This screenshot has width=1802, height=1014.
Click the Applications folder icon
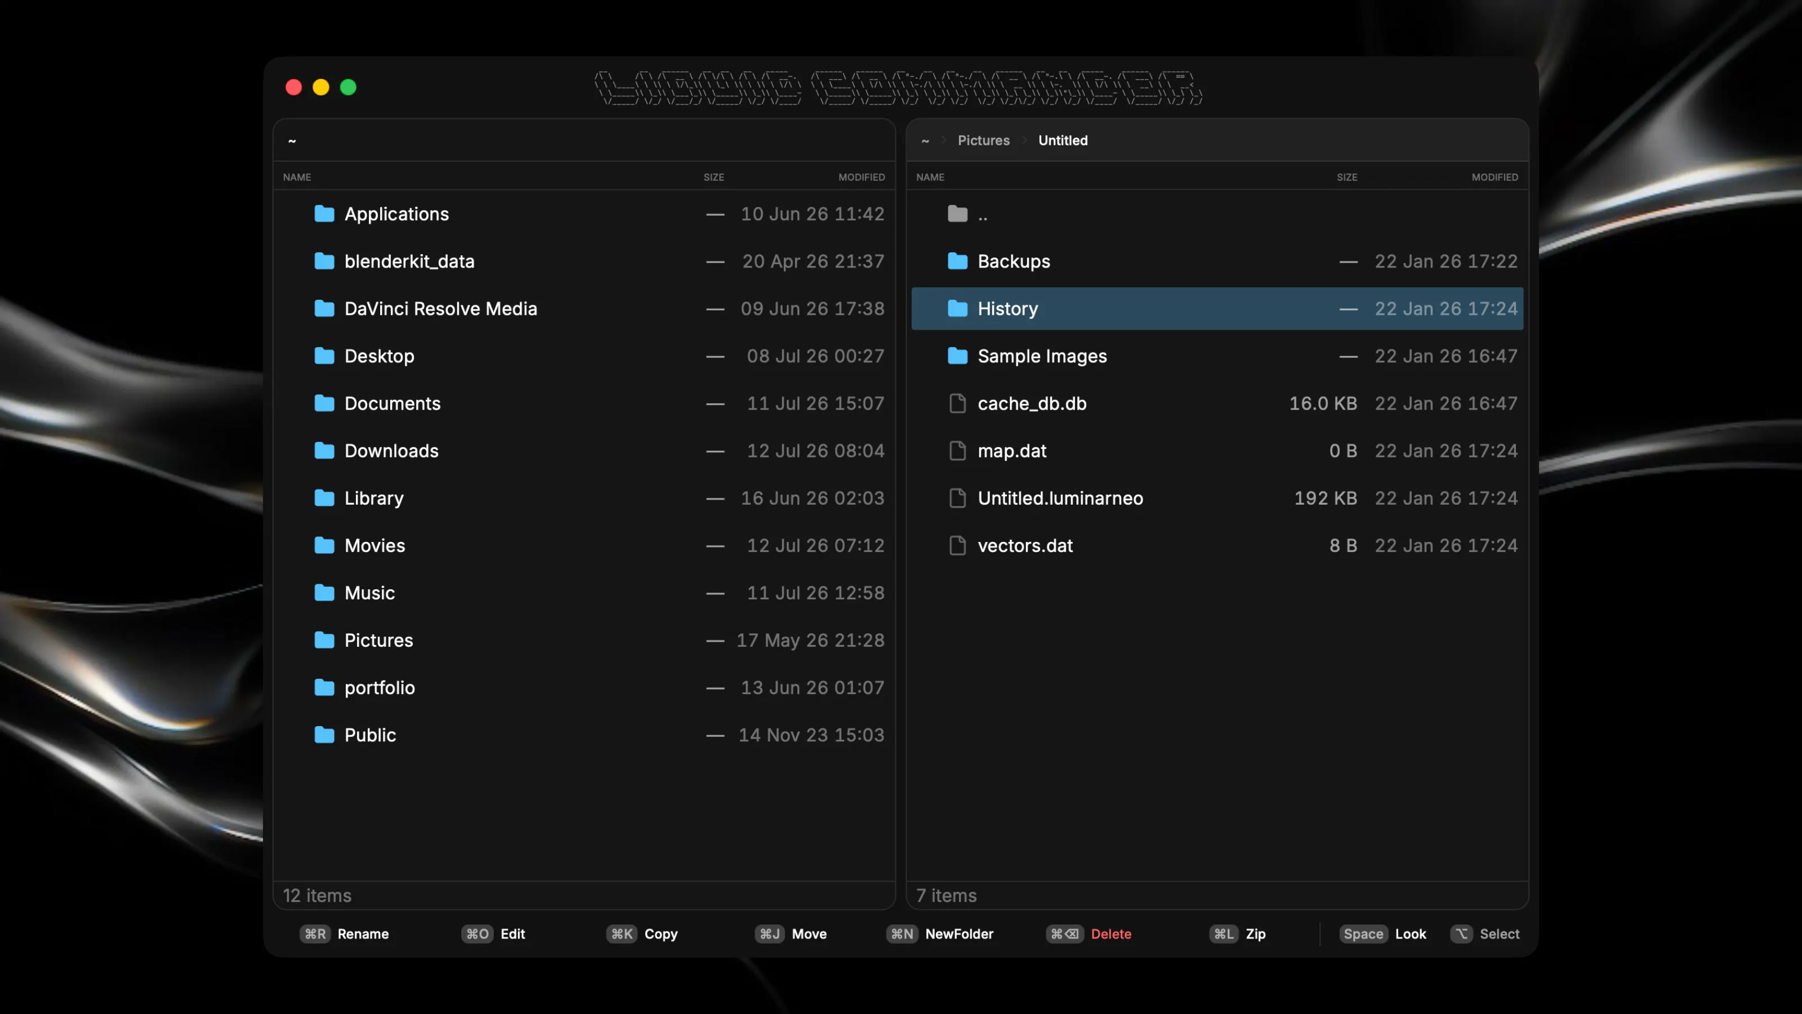pos(324,214)
